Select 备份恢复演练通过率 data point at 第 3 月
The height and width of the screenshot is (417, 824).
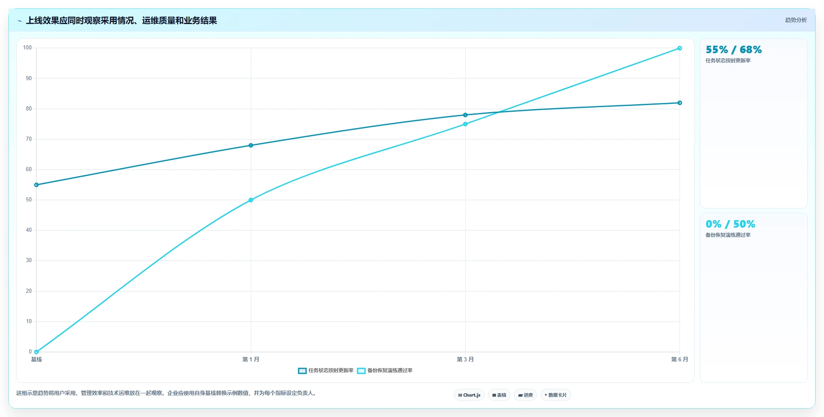point(465,124)
